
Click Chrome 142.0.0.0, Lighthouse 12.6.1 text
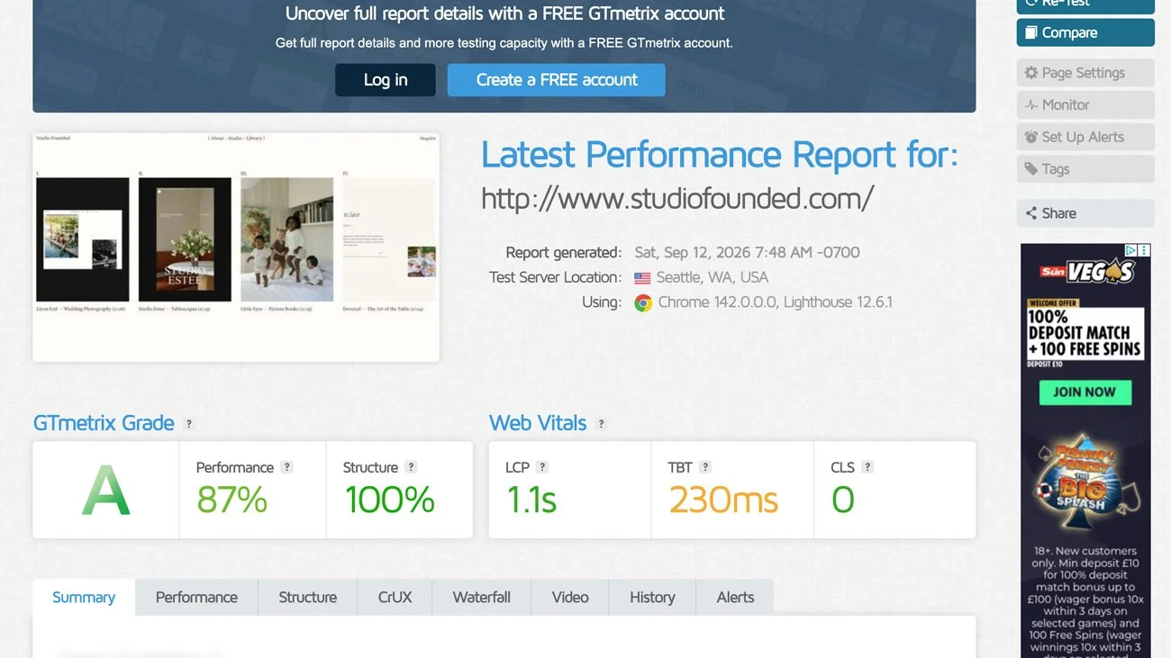(x=775, y=302)
